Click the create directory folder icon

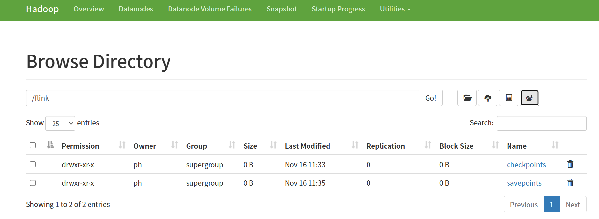tap(467, 98)
